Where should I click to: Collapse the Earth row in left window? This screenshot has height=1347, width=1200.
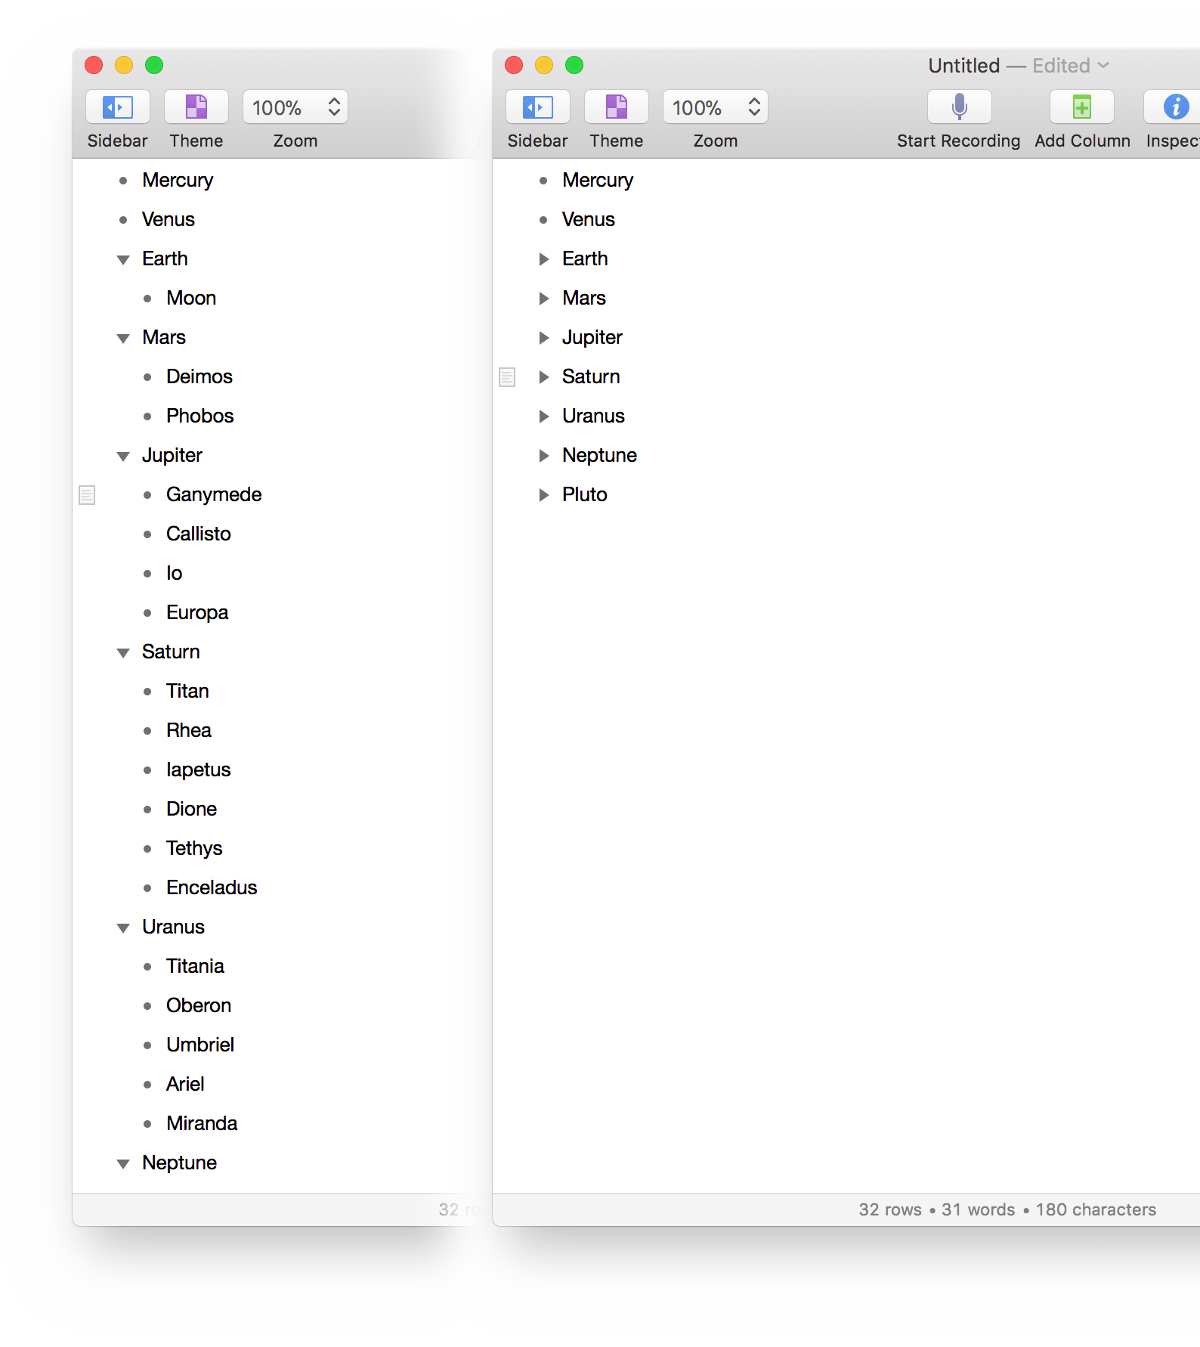[123, 259]
